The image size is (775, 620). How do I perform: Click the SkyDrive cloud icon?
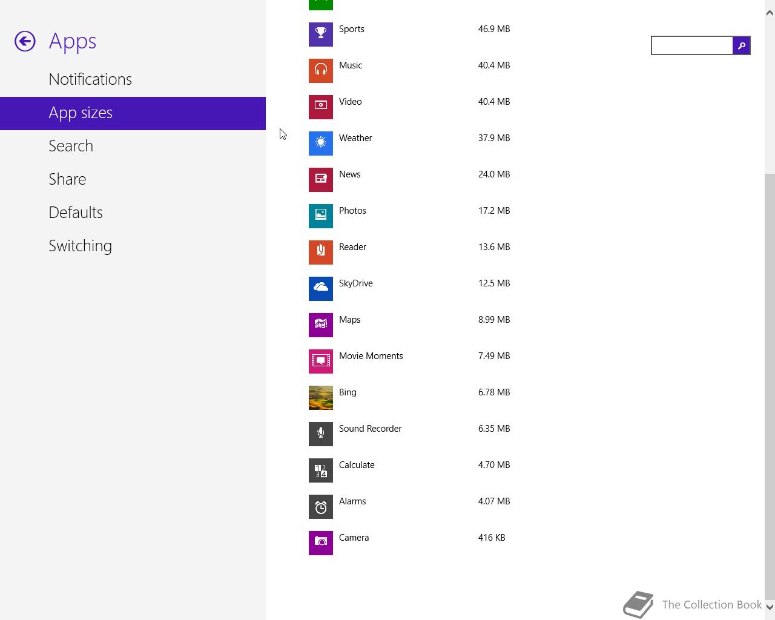click(x=321, y=289)
